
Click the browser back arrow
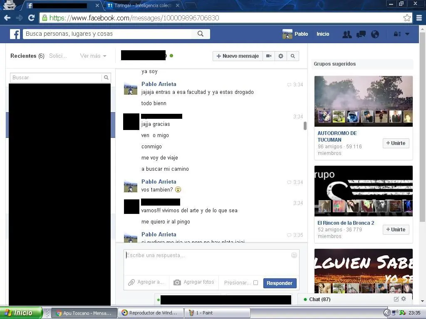(x=7, y=18)
